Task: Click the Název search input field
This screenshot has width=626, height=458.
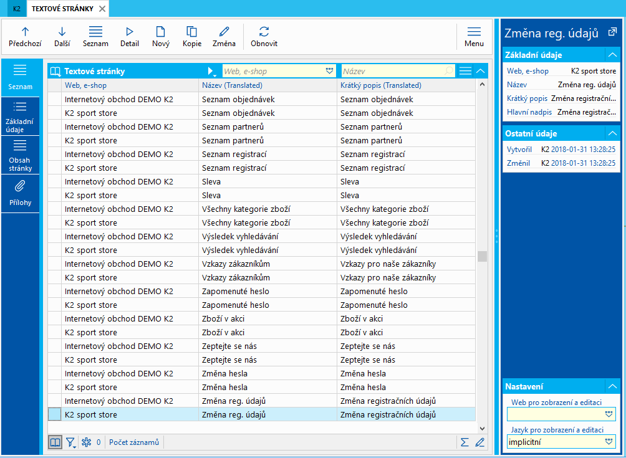Action: click(x=393, y=71)
